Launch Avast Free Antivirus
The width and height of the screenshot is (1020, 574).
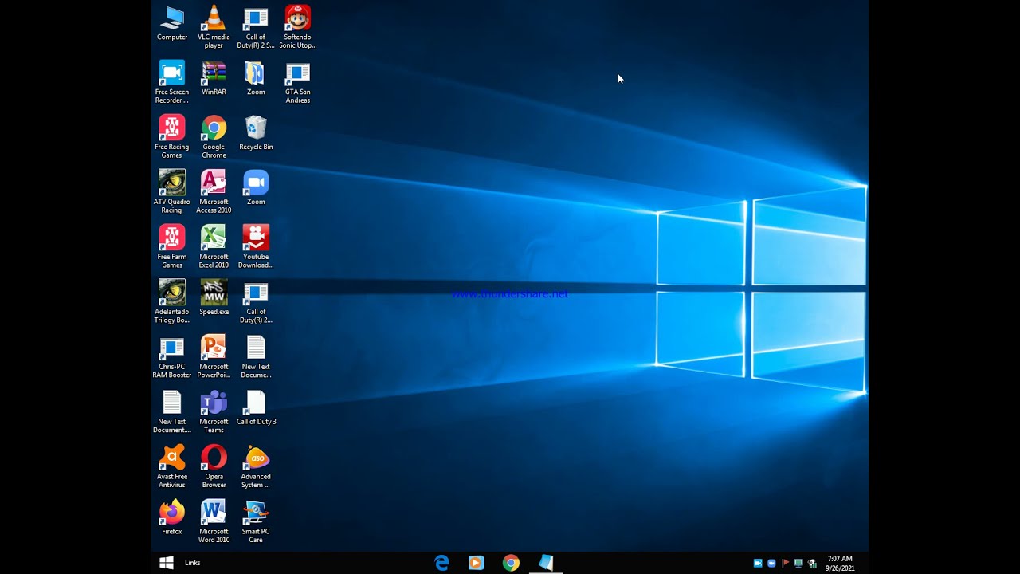pos(172,467)
